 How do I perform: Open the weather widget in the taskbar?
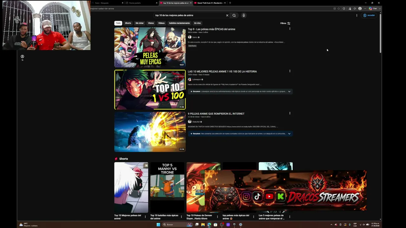click(x=29, y=225)
